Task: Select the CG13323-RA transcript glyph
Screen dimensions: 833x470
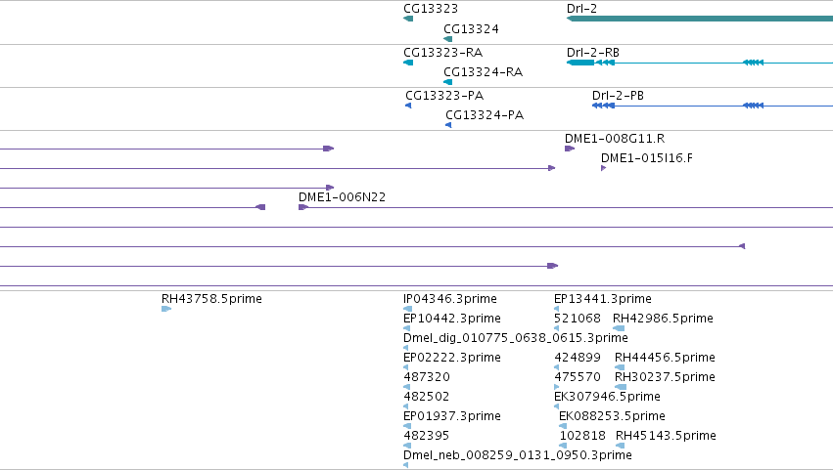Action: pyautogui.click(x=408, y=63)
